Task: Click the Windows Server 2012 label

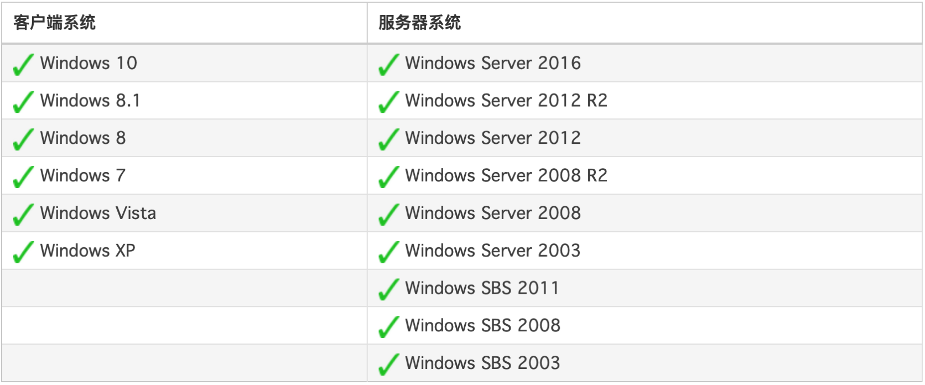Action: pos(493,138)
